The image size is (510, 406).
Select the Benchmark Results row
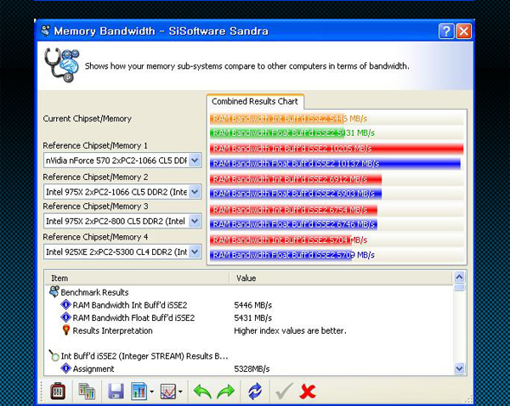pyautogui.click(x=248, y=292)
